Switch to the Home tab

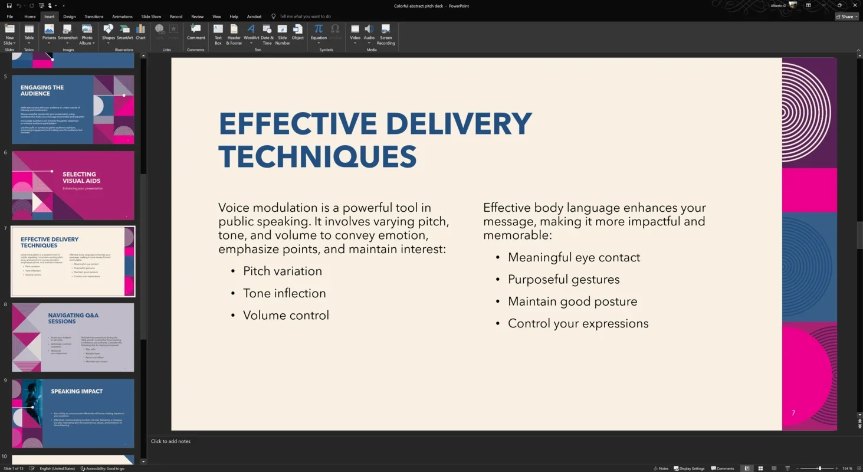[x=30, y=17]
